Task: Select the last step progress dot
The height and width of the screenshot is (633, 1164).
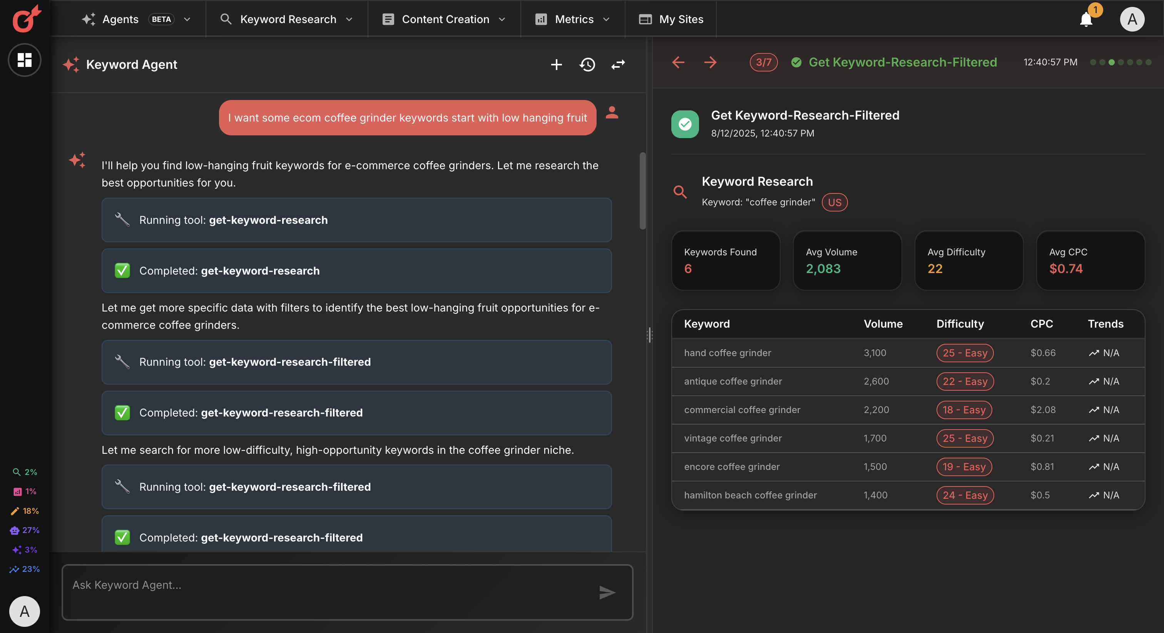Action: (1149, 62)
